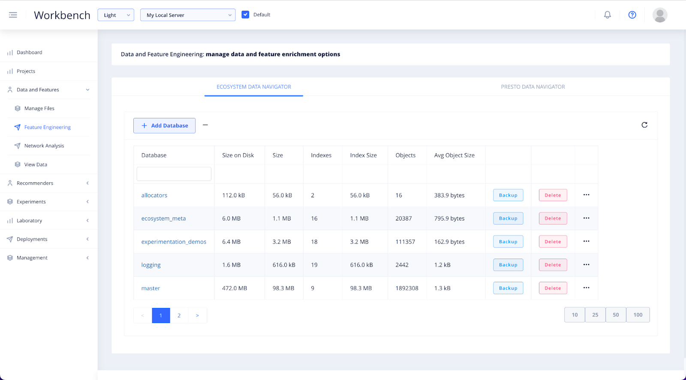Viewport: 686px width, 380px height.
Task: Sort by Size on Disk column header
Action: [238, 155]
